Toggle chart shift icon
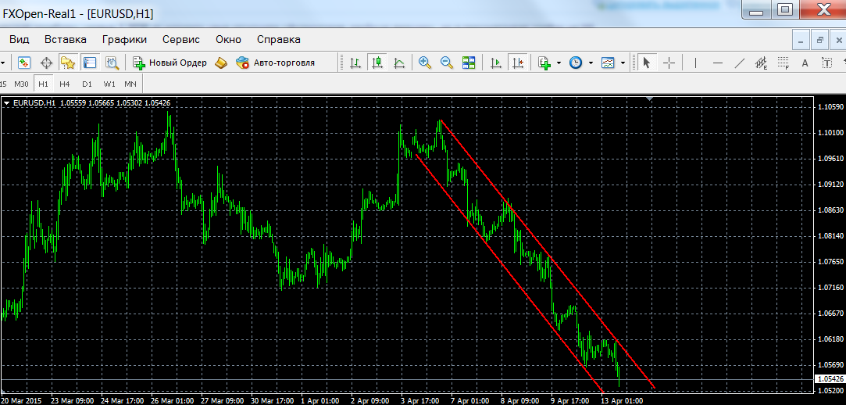The height and width of the screenshot is (405, 846). (517, 63)
